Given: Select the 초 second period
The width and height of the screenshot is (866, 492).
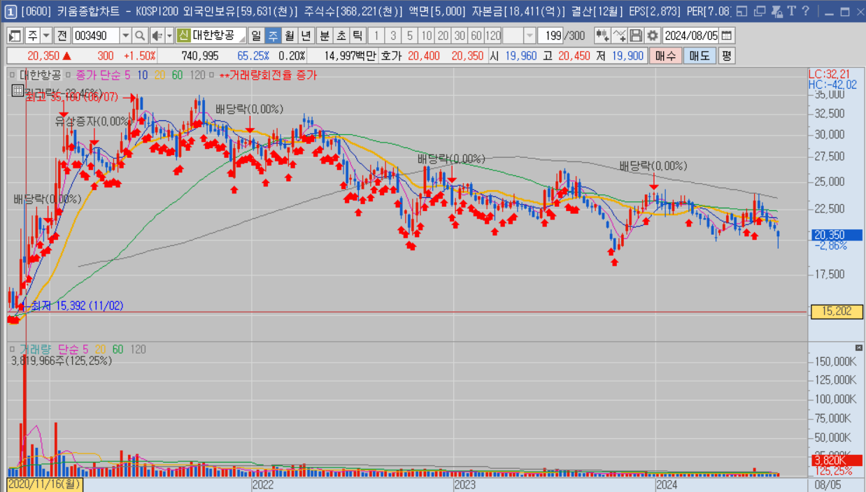Looking at the screenshot, I should pyautogui.click(x=341, y=36).
